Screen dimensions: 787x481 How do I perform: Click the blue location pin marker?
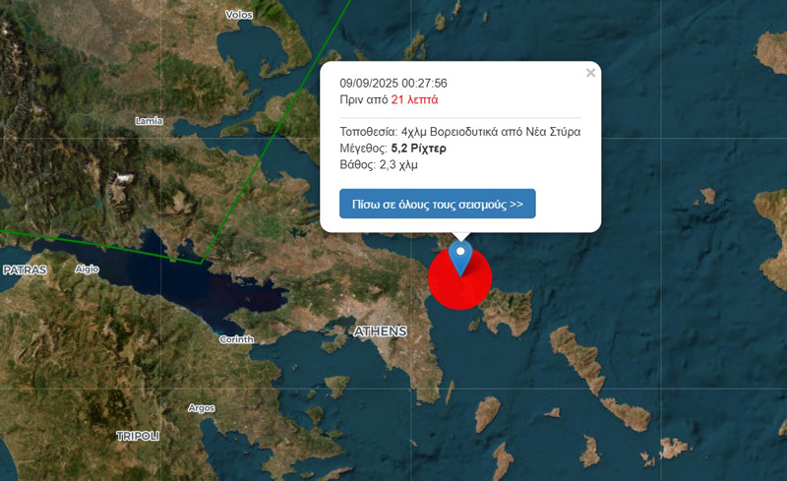click(x=460, y=258)
